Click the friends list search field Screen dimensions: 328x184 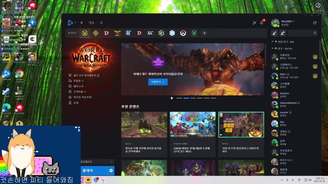303,33
